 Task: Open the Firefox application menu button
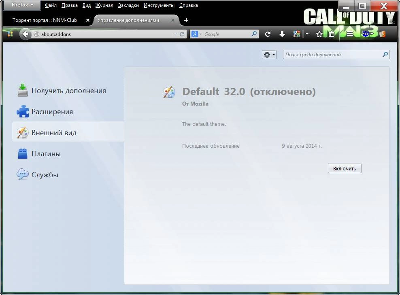click(22, 5)
